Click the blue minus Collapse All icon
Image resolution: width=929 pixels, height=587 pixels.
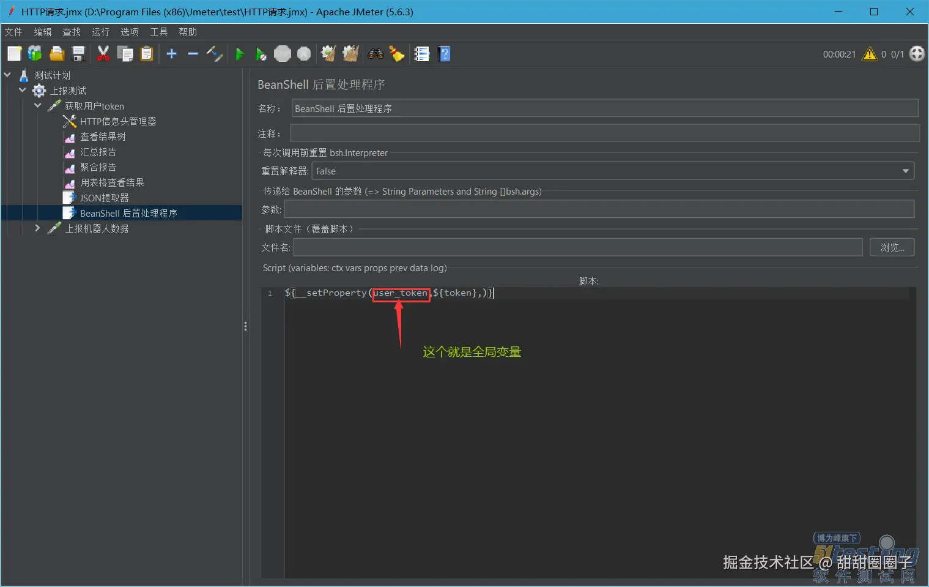(x=193, y=54)
